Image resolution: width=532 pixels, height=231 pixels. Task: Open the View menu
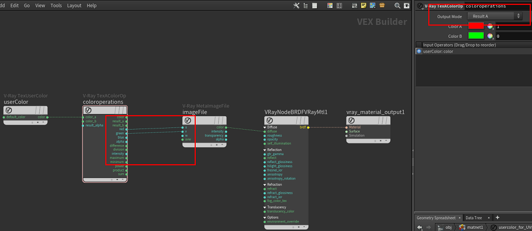point(40,5)
